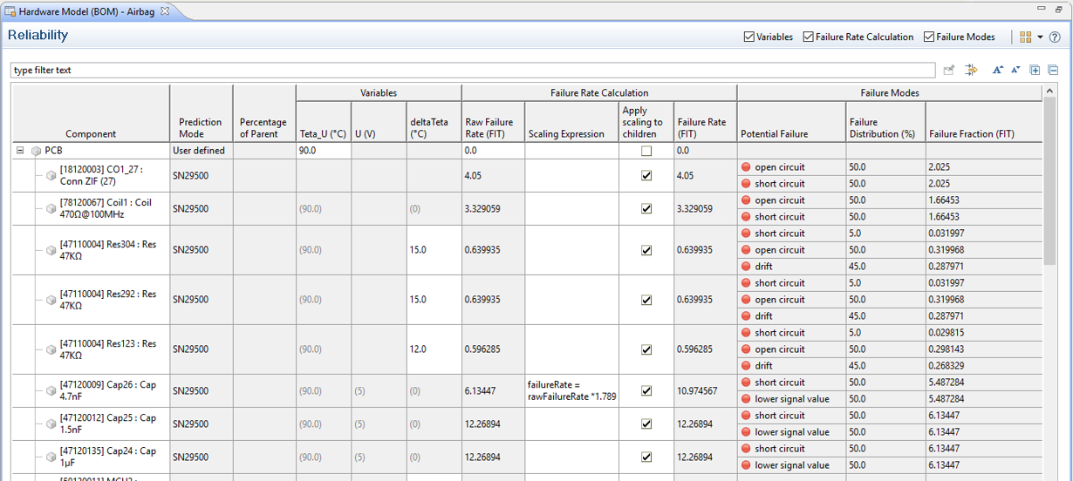This screenshot has height=481, width=1073.
Task: Click the expand all rows icon
Action: coord(1035,71)
